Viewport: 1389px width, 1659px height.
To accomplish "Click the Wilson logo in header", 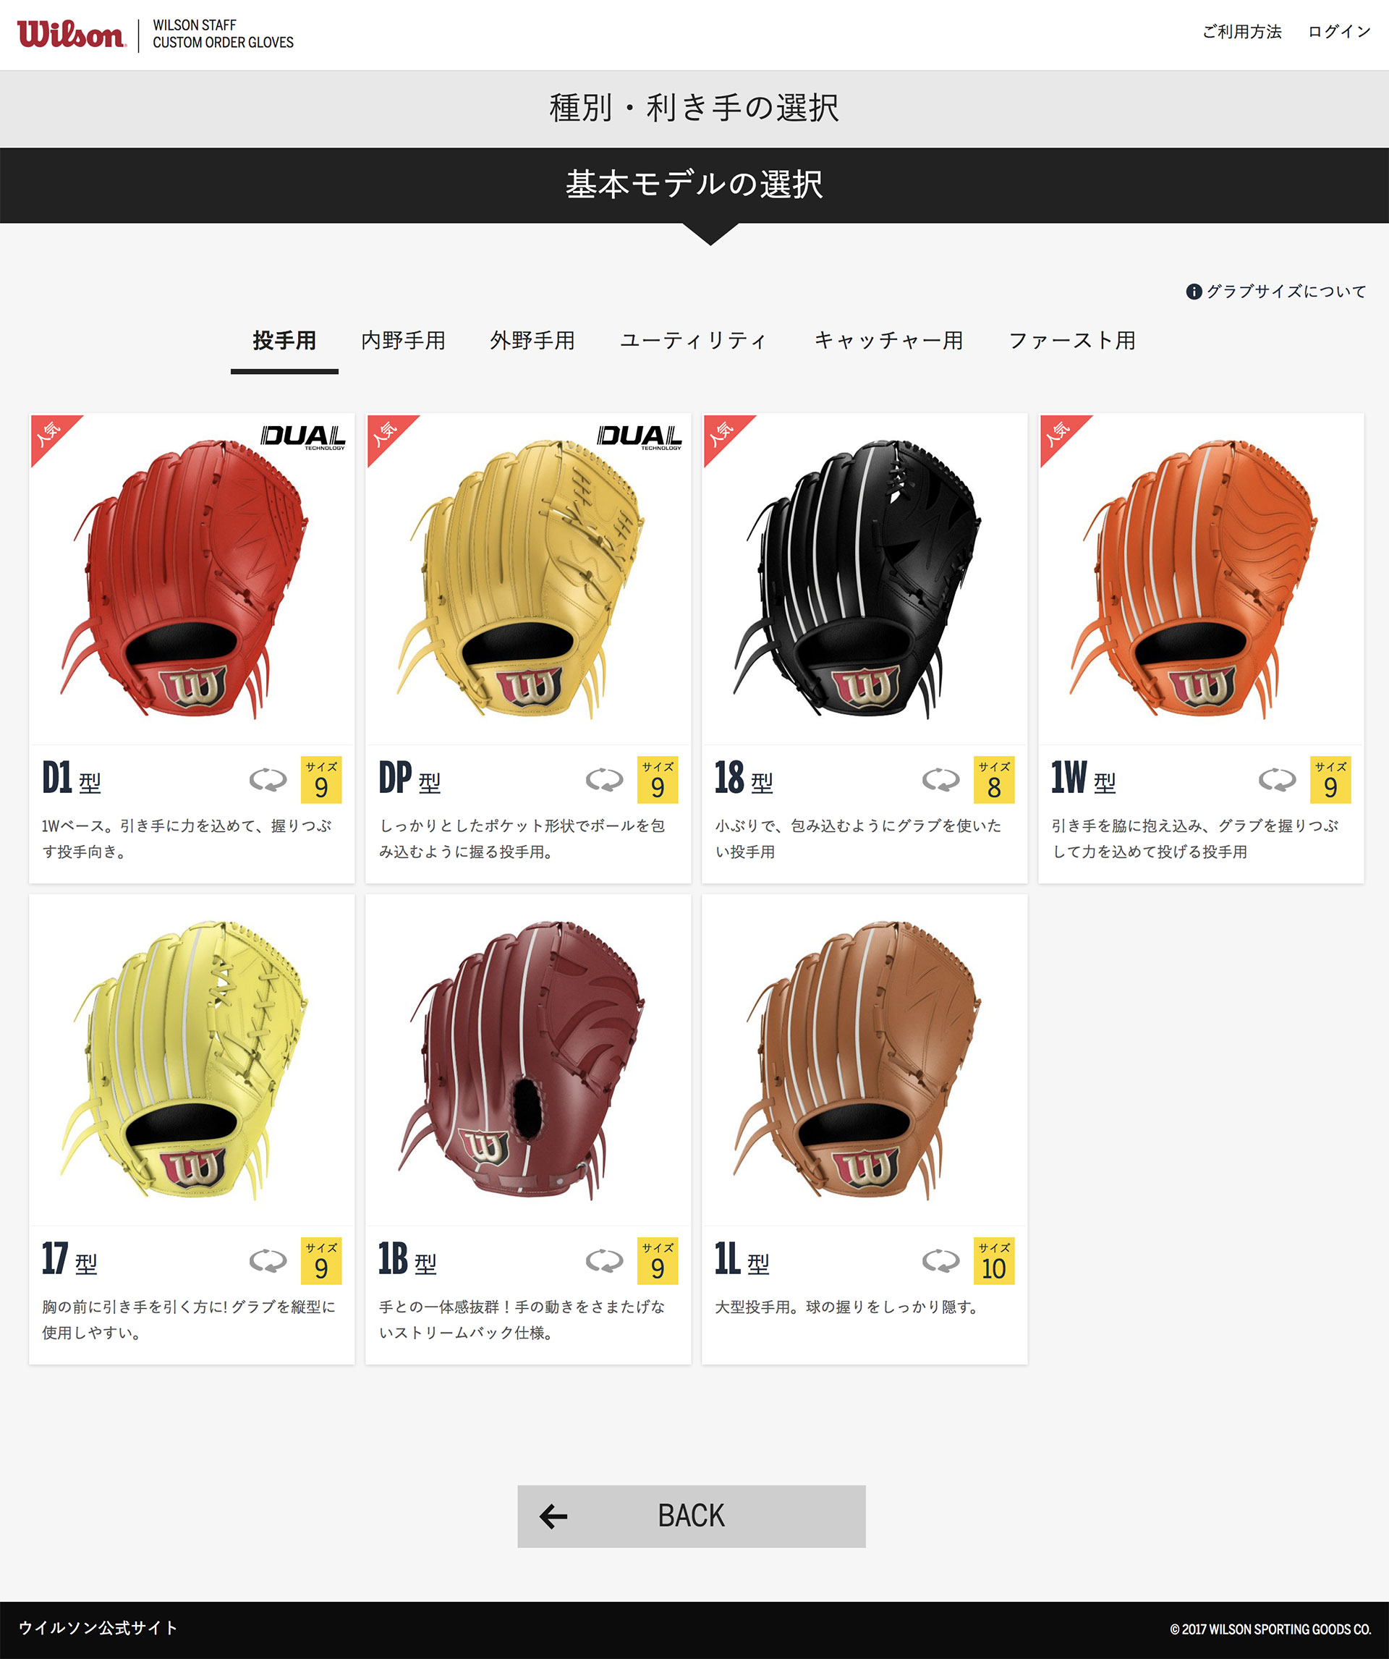I will click(71, 35).
